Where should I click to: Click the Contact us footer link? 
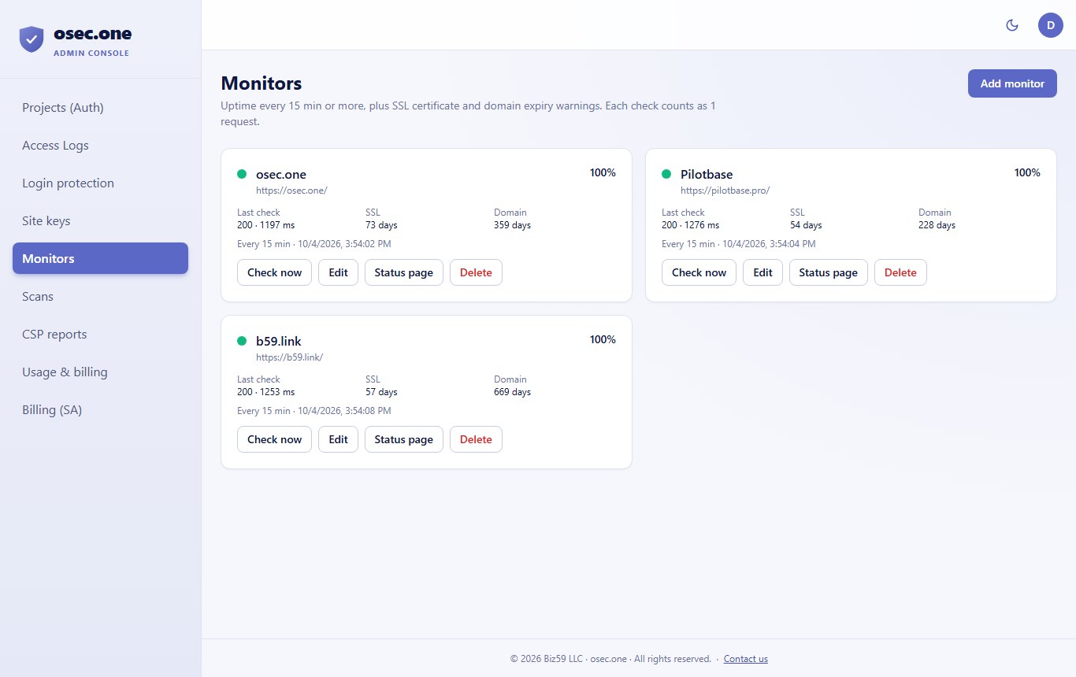pos(745,659)
